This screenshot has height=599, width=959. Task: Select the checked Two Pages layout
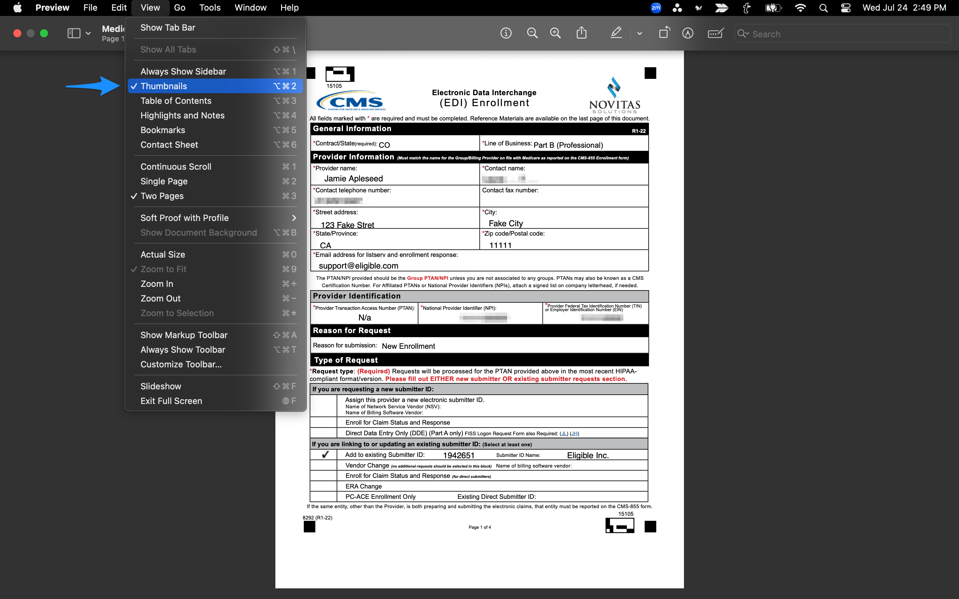click(x=215, y=196)
